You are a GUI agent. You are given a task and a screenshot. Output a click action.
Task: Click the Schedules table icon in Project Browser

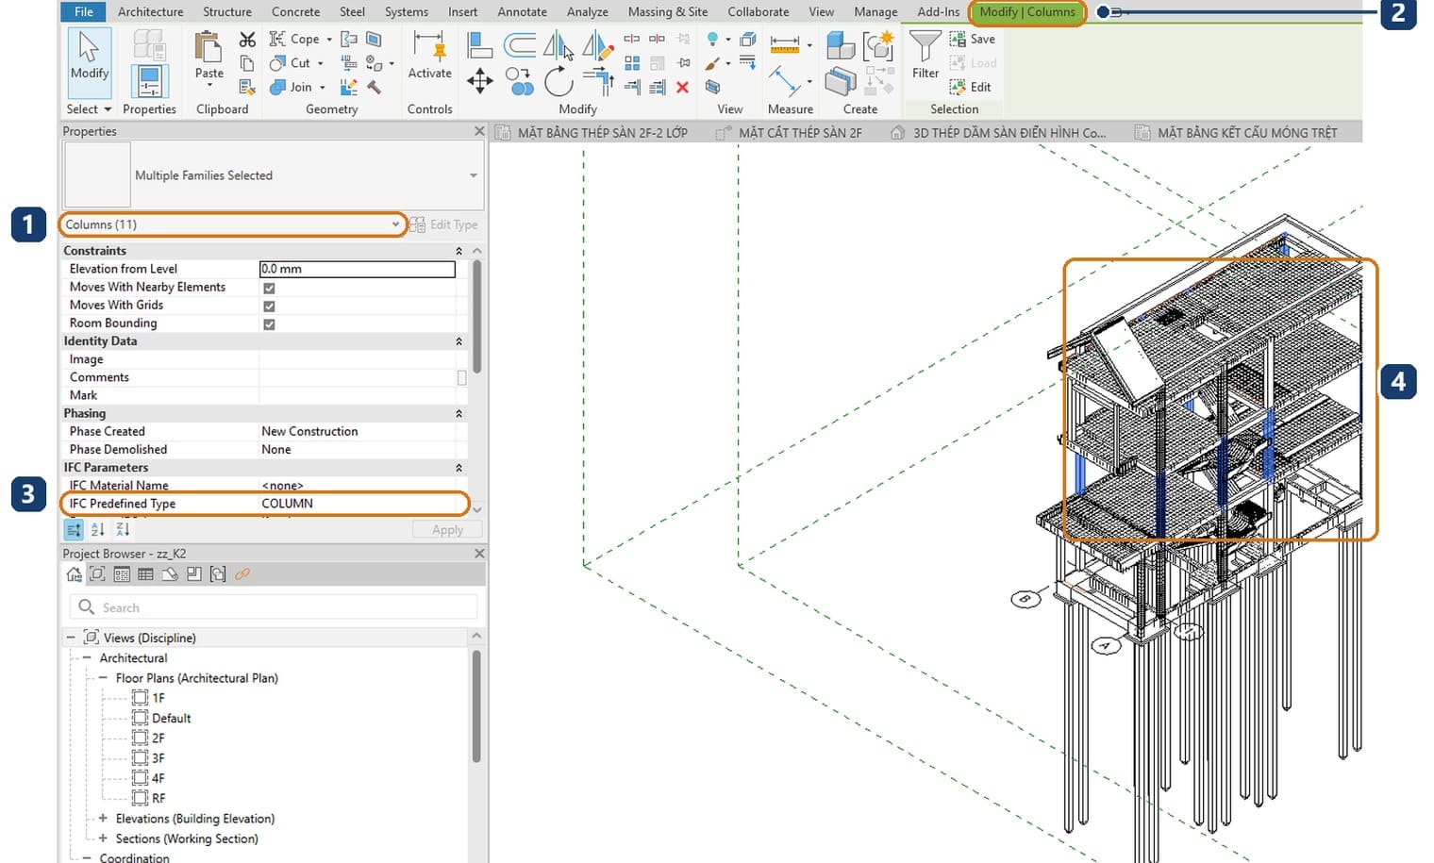(145, 573)
